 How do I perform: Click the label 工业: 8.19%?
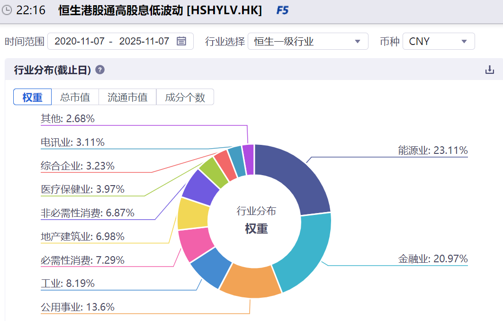[68, 283]
